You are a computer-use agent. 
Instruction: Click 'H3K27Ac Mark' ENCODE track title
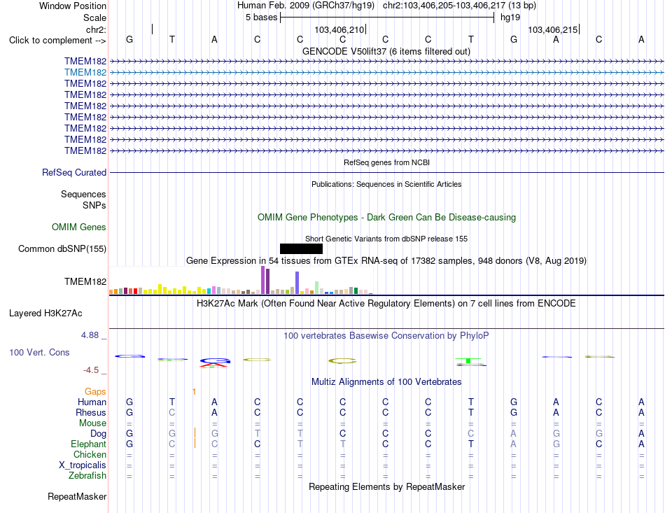tap(386, 304)
